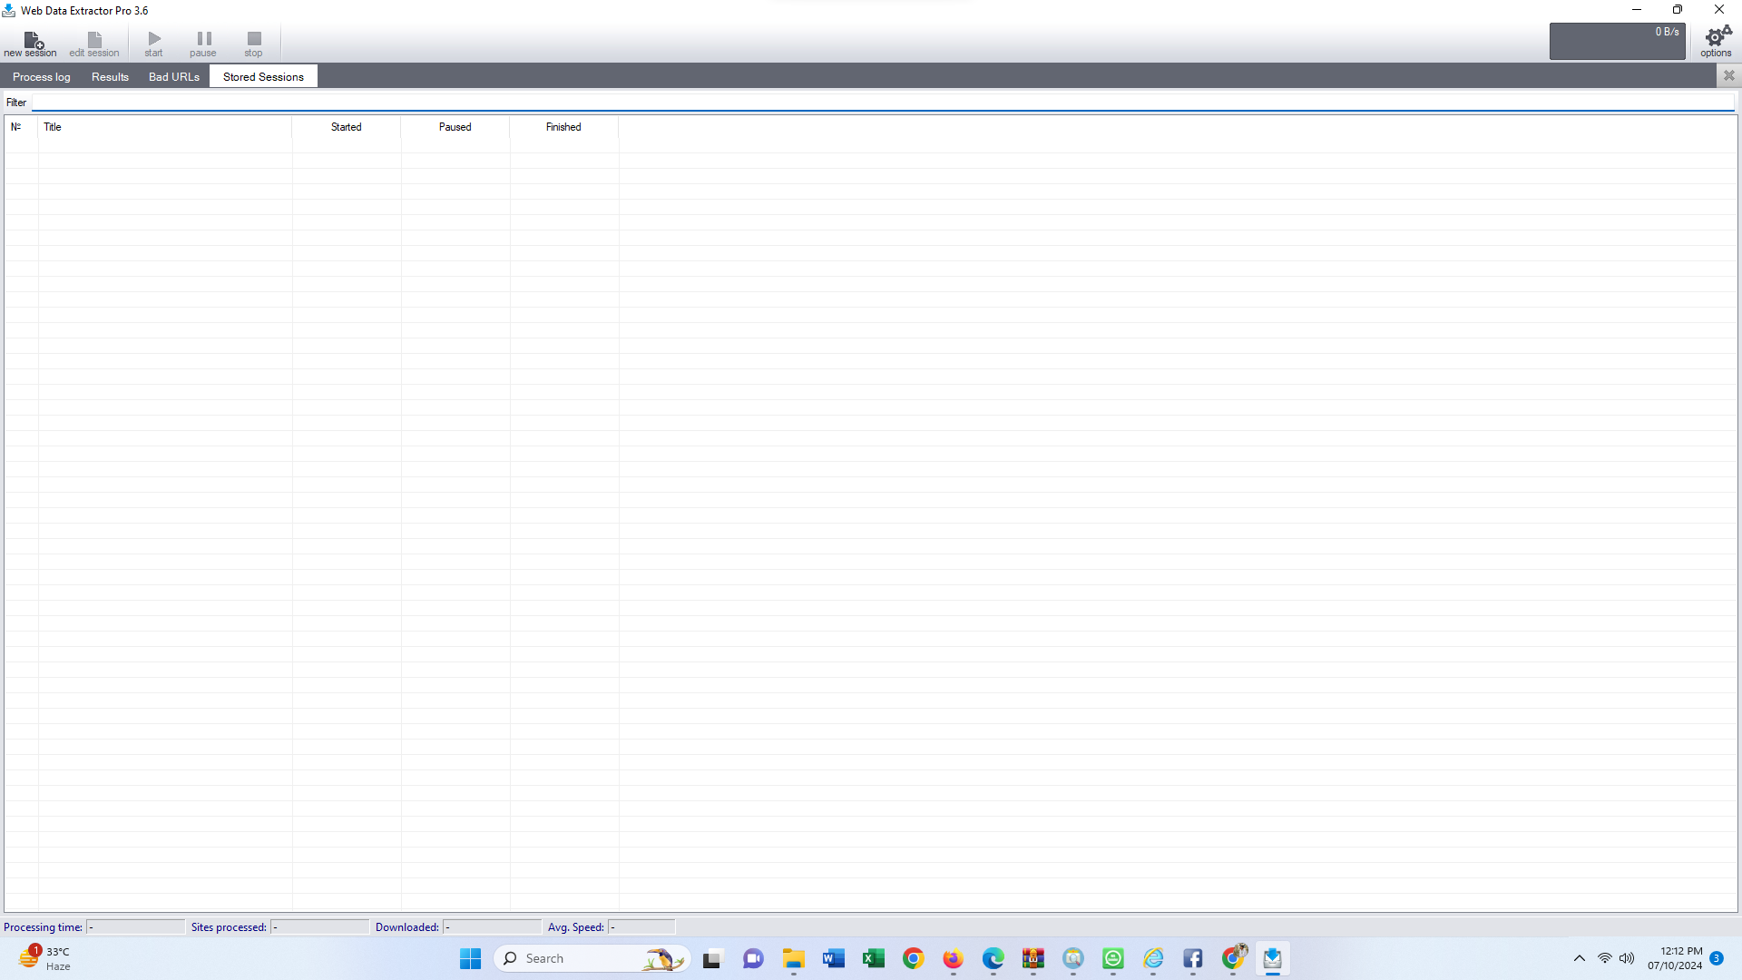Create a new session
The height and width of the screenshot is (980, 1742).
point(32,42)
